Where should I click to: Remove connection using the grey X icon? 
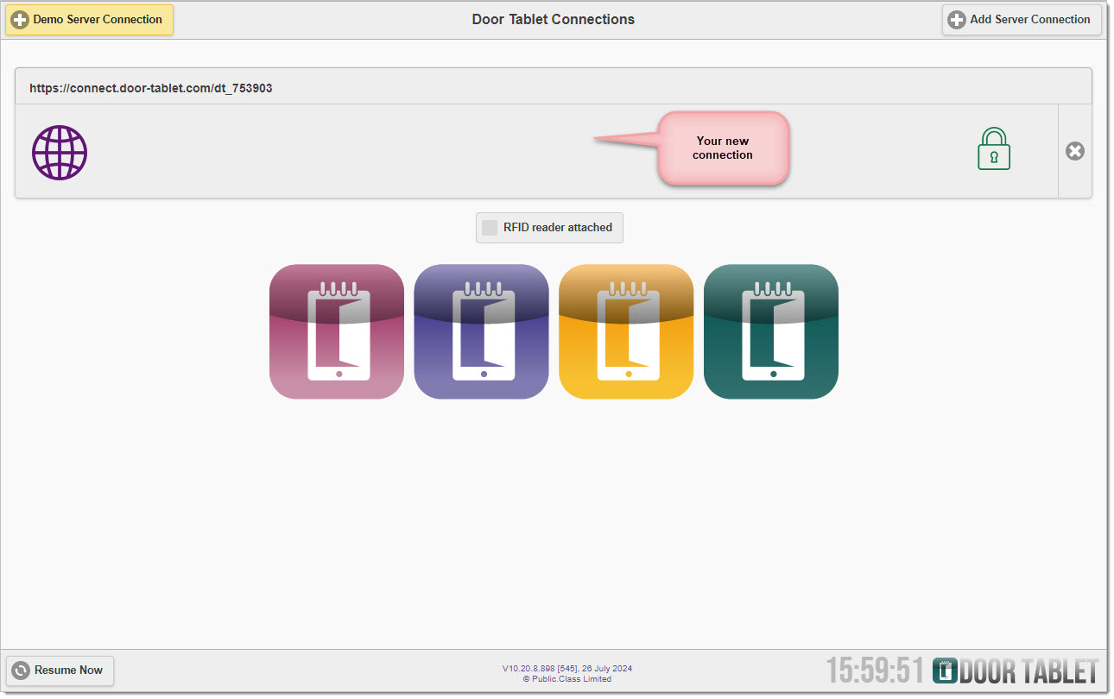click(1074, 151)
